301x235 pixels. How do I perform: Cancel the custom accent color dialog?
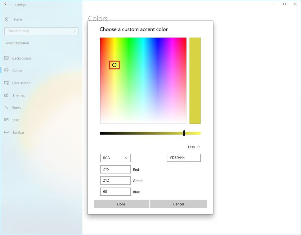click(x=178, y=204)
